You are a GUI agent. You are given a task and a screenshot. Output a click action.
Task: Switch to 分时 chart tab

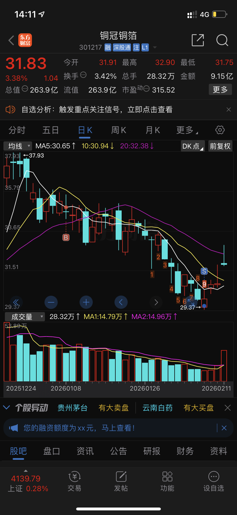(17, 130)
